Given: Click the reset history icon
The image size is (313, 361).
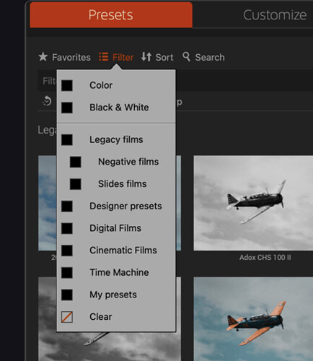Looking at the screenshot, I should coord(47,101).
